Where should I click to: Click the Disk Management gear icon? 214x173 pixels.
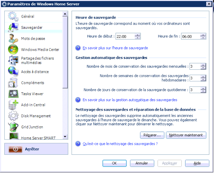tap(13, 116)
